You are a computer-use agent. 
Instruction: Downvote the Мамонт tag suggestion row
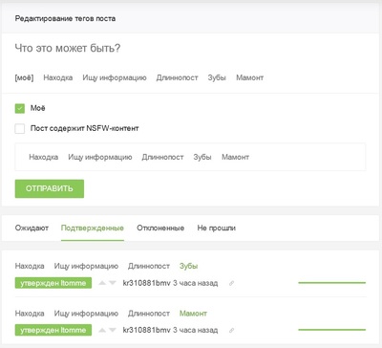coord(112,330)
